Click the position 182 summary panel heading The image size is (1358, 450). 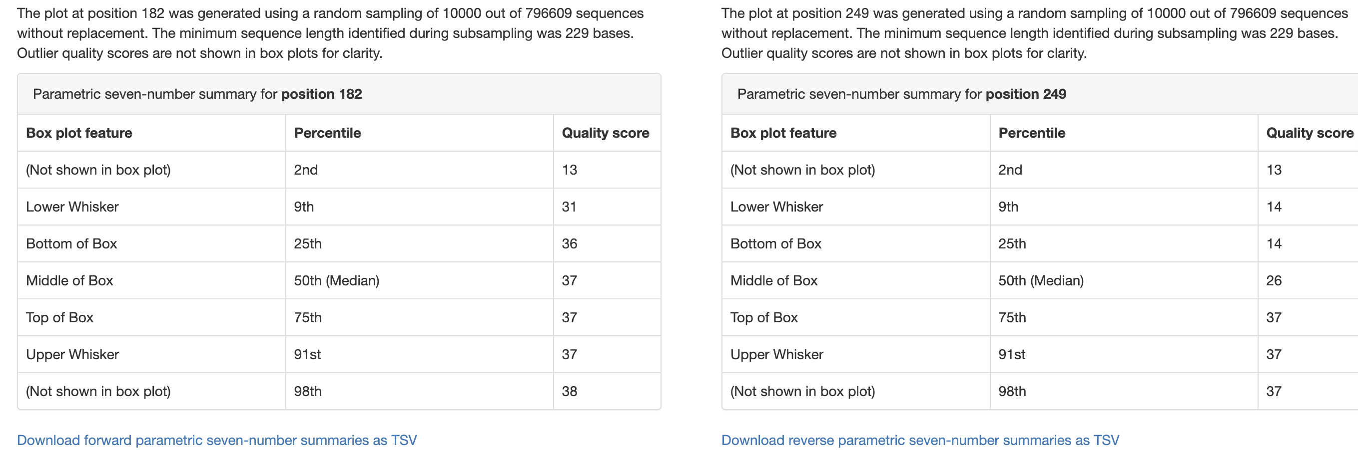pos(197,94)
